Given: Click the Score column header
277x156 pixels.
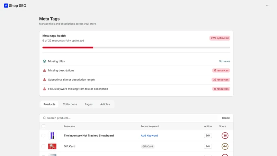Looking at the screenshot, I should pos(223,126).
